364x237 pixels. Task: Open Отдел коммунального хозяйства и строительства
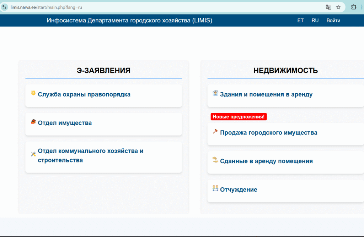coord(91,155)
